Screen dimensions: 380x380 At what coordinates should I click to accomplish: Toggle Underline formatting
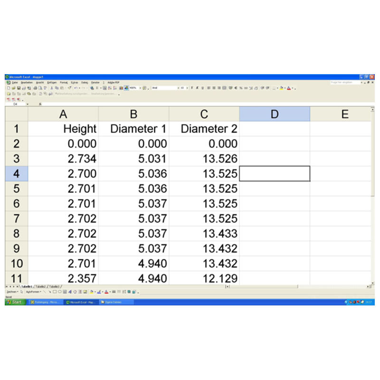click(x=202, y=88)
